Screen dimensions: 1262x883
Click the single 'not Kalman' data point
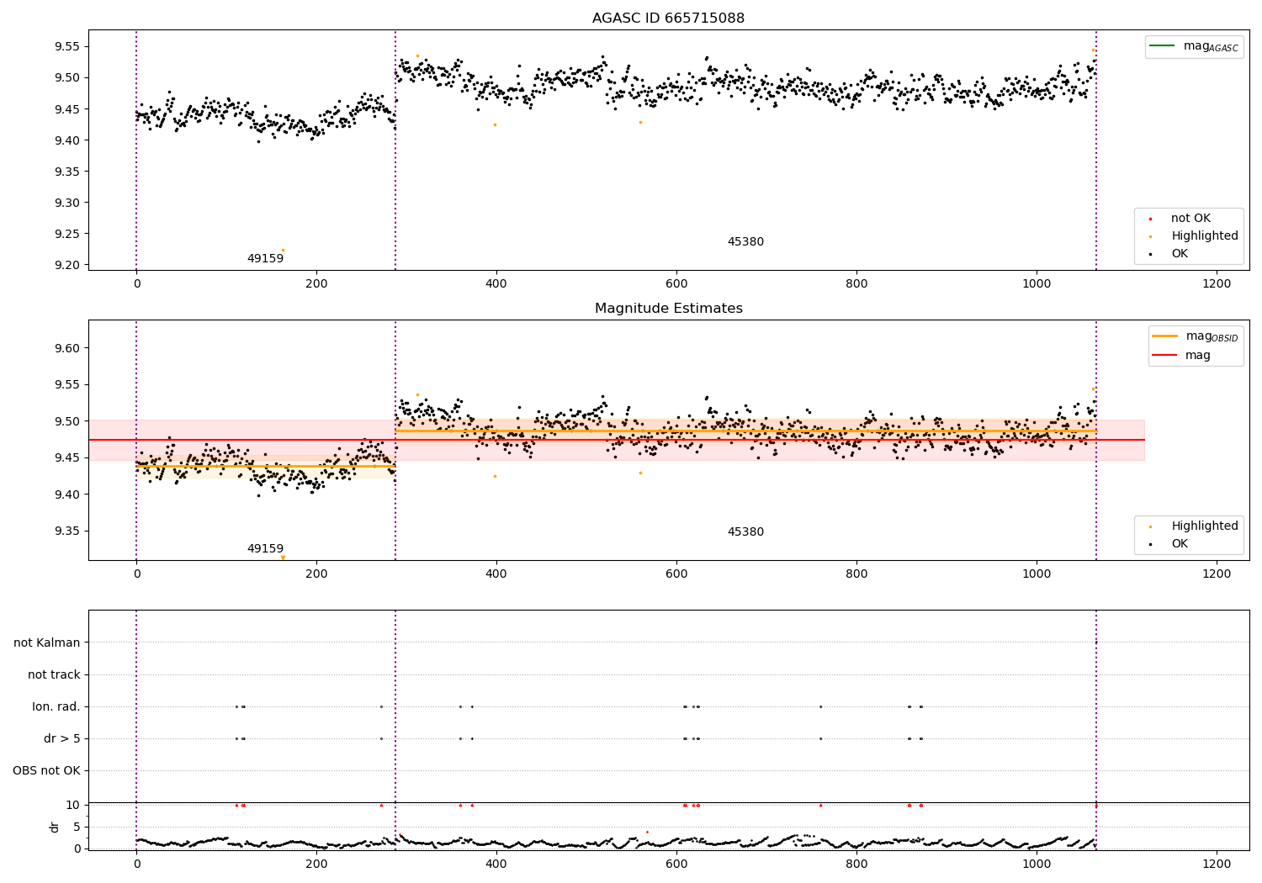pyautogui.click(x=1095, y=642)
